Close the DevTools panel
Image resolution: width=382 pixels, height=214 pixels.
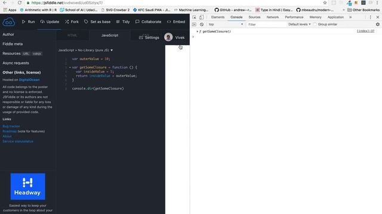[x=378, y=17]
